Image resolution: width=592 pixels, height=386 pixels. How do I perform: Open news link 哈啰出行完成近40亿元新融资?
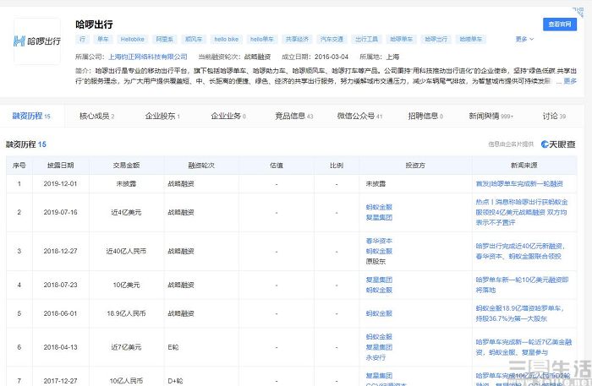520,251
